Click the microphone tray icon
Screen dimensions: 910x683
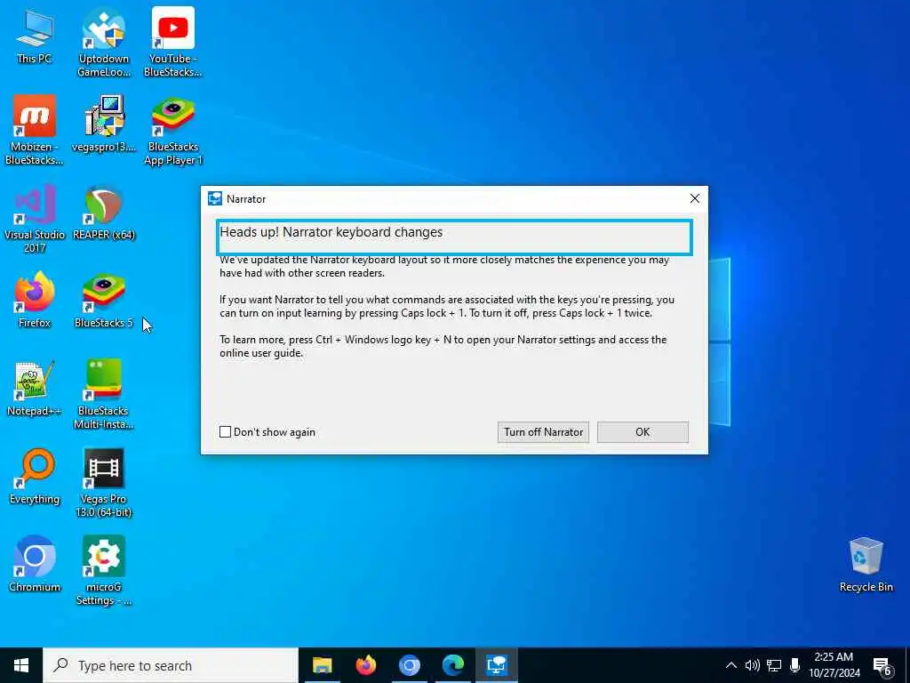(795, 665)
